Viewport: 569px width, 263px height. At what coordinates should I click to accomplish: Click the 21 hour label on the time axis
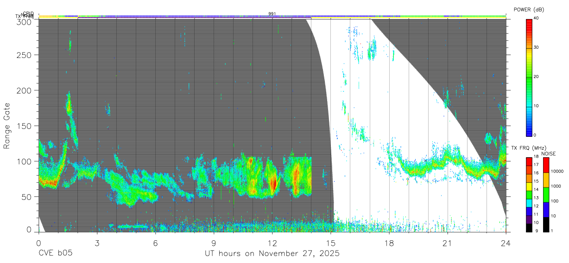[x=448, y=243]
